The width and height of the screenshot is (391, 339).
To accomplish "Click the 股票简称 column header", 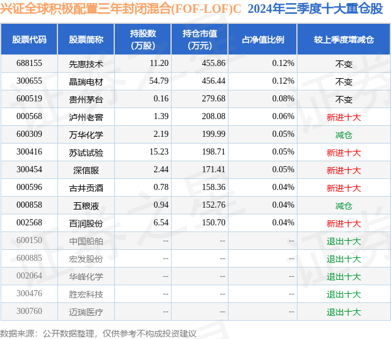I will (86, 39).
